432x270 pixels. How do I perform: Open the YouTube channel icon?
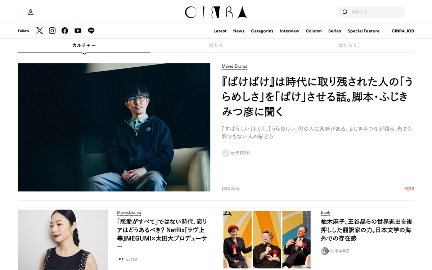point(78,31)
